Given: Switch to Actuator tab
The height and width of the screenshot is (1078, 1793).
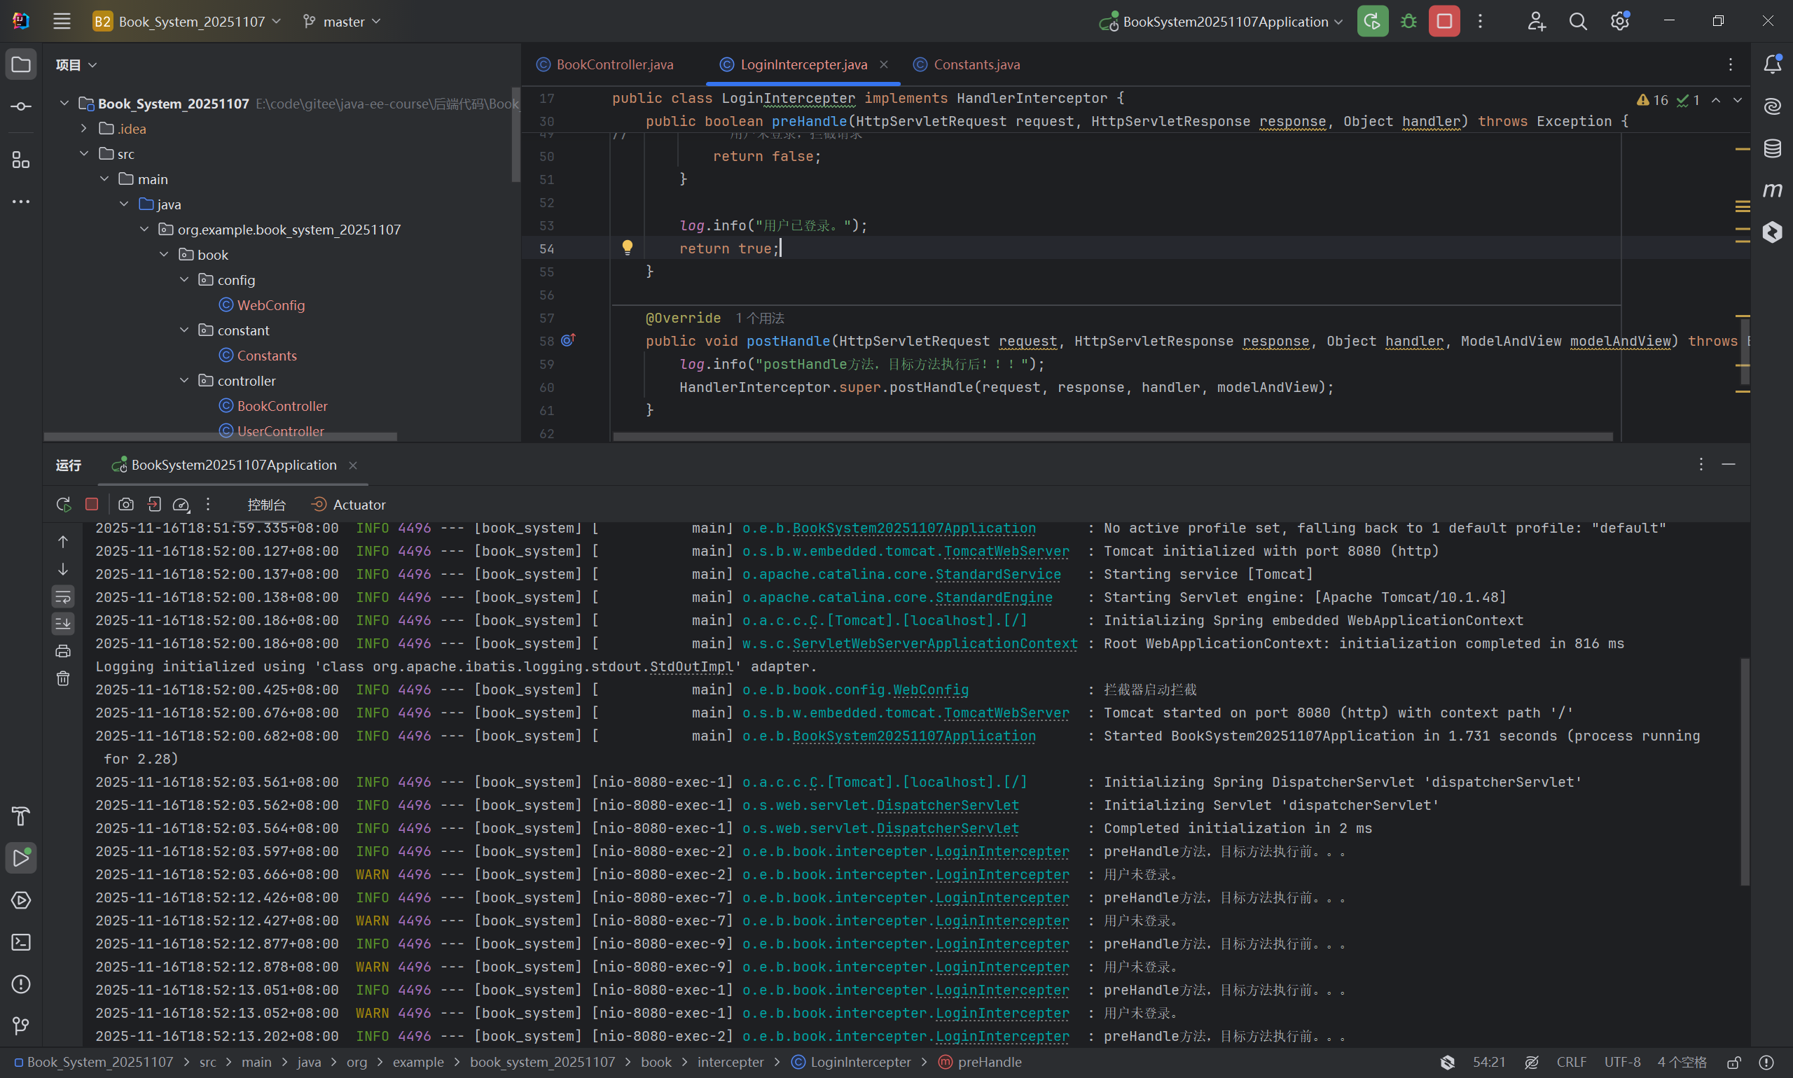Looking at the screenshot, I should click(x=349, y=505).
